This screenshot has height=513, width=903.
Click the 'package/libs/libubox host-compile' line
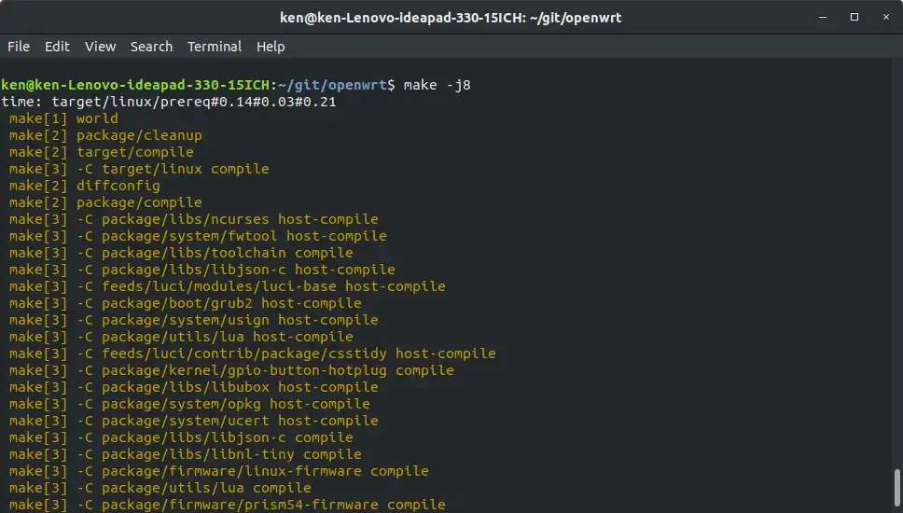[x=193, y=387]
